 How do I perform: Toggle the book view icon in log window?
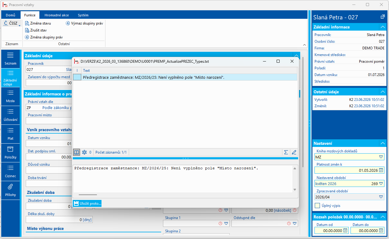[77, 152]
